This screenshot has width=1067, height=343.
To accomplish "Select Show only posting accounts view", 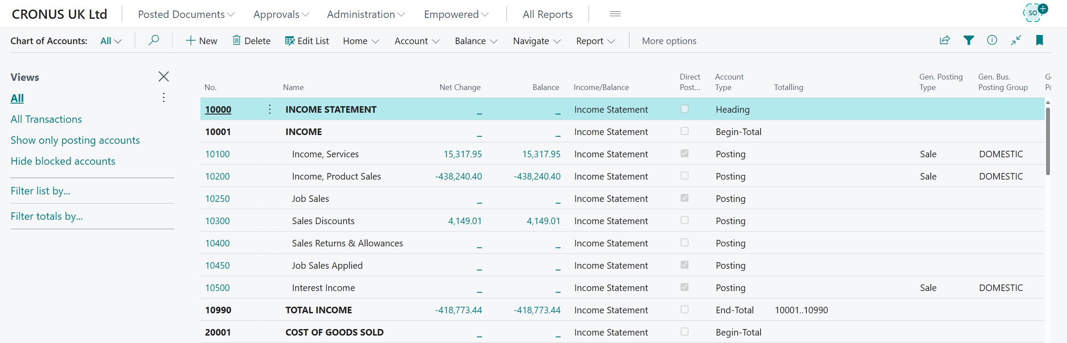I will click(75, 140).
